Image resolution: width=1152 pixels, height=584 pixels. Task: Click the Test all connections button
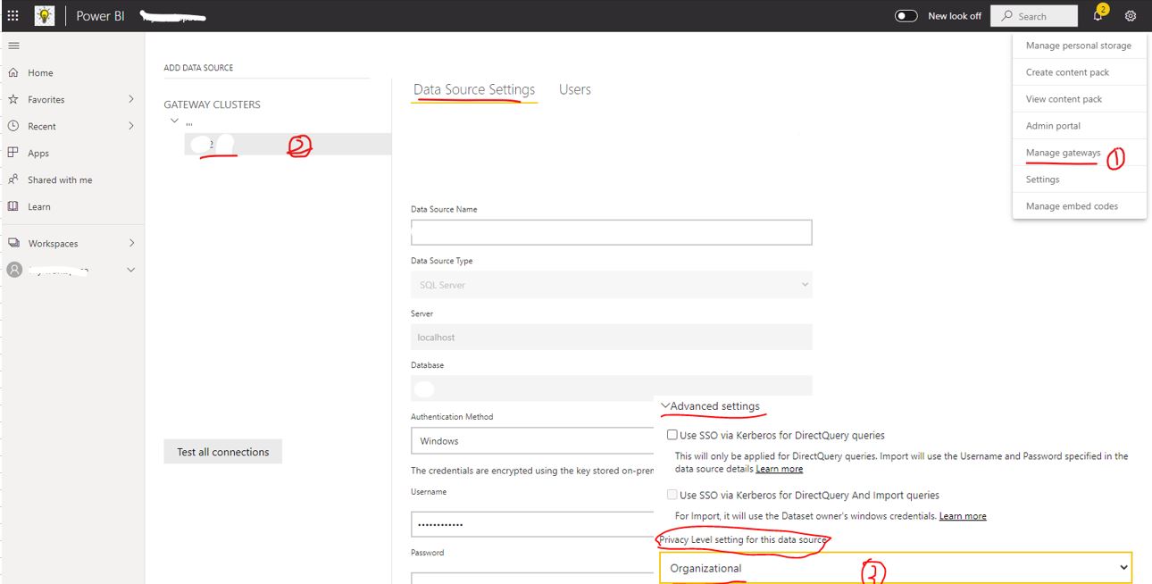(x=222, y=451)
